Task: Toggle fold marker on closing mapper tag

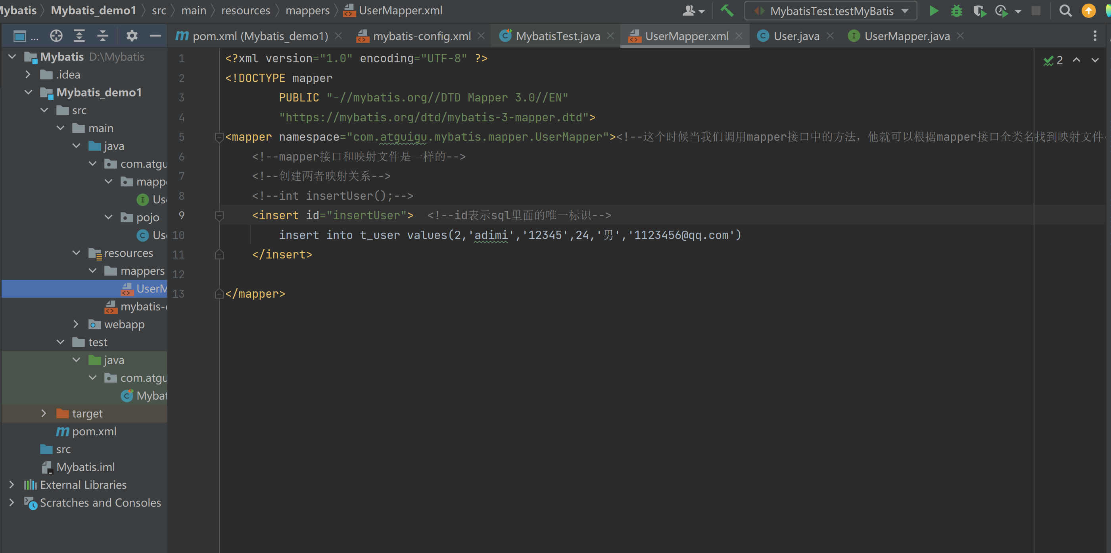Action: coord(219,294)
